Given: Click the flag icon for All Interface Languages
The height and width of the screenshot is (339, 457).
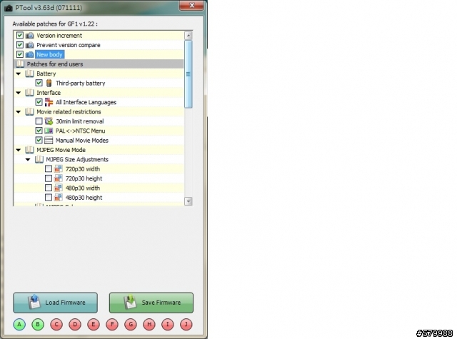Looking at the screenshot, I should pos(49,102).
